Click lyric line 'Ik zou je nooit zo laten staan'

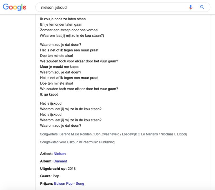[63, 19]
